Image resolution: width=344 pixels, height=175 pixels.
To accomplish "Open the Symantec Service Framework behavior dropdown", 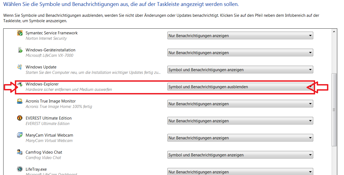I will click(240, 35).
